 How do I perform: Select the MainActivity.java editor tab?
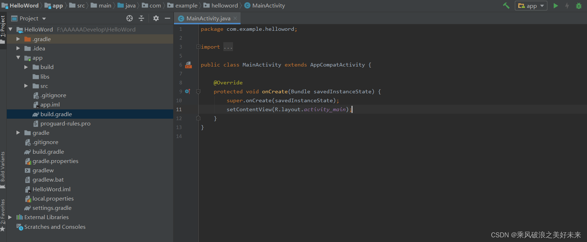[x=208, y=18]
